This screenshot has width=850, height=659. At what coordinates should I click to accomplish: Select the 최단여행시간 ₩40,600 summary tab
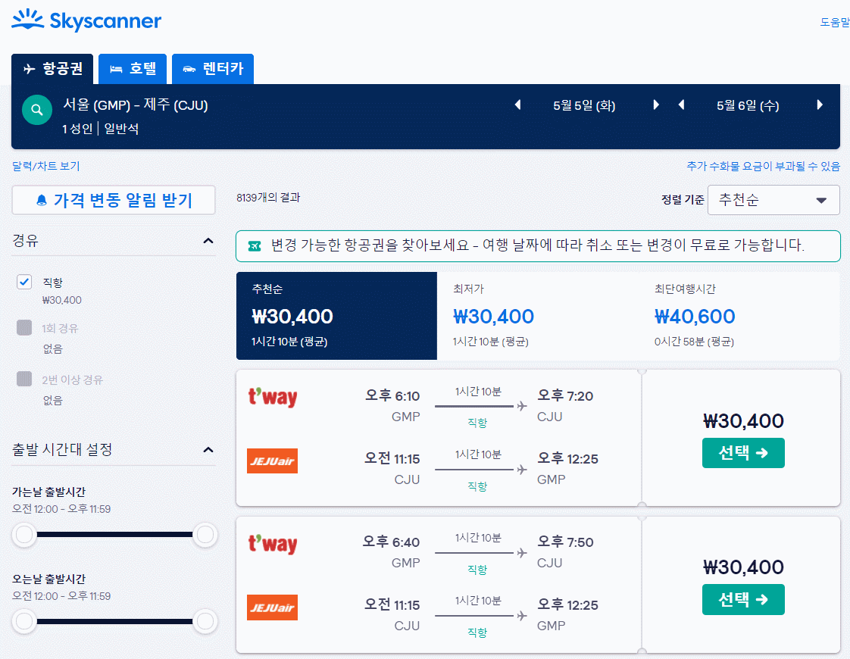[x=739, y=315]
